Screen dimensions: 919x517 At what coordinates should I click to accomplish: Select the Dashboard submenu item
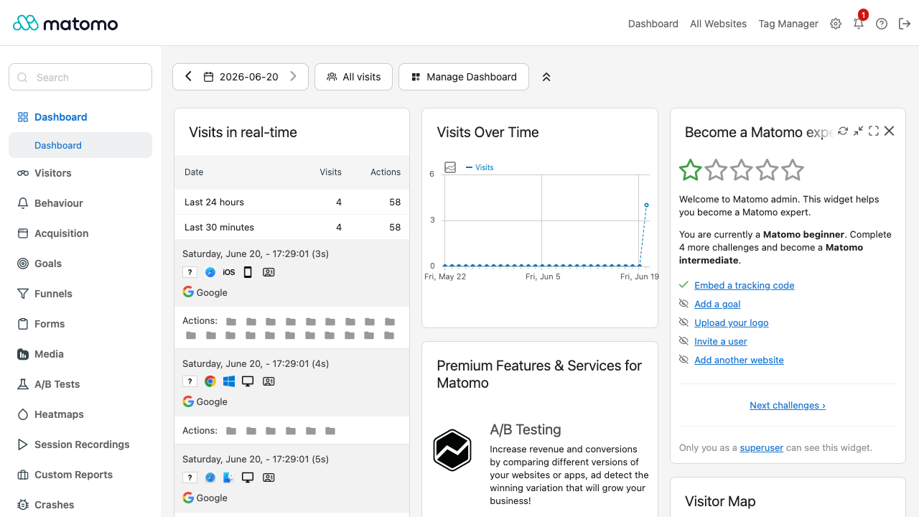coord(80,145)
